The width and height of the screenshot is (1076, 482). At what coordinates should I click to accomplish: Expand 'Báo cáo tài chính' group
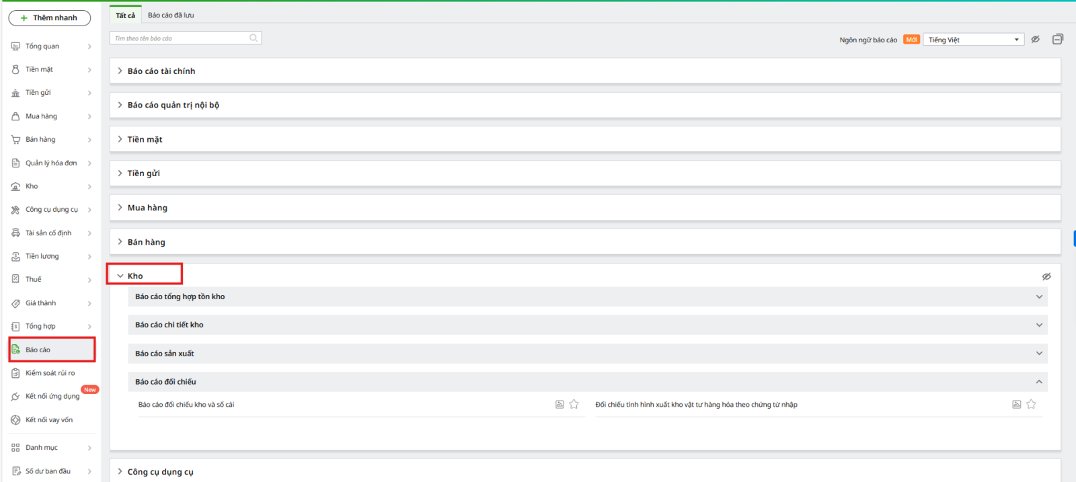[x=161, y=71]
